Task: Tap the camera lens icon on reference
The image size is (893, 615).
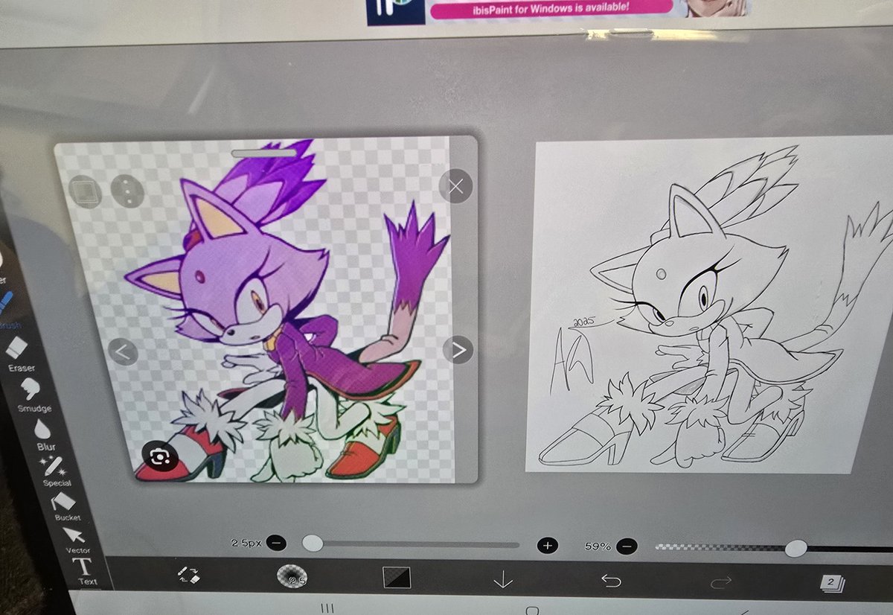Action: pos(160,456)
